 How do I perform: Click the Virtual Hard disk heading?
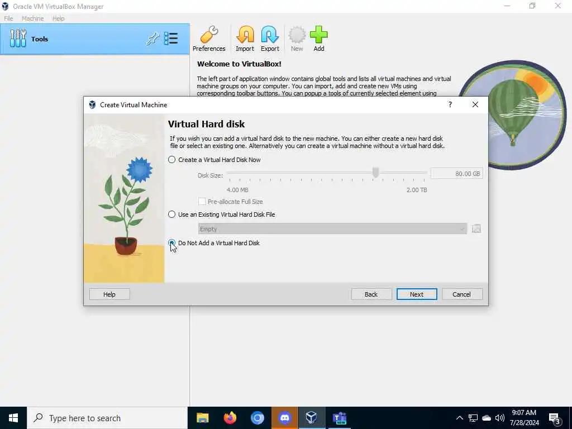[x=207, y=124]
